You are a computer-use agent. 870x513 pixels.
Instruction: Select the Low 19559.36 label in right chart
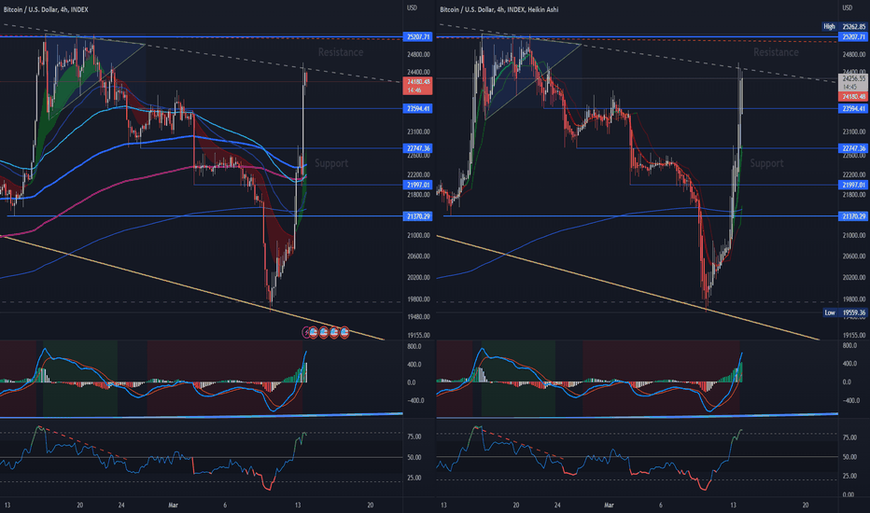845,312
